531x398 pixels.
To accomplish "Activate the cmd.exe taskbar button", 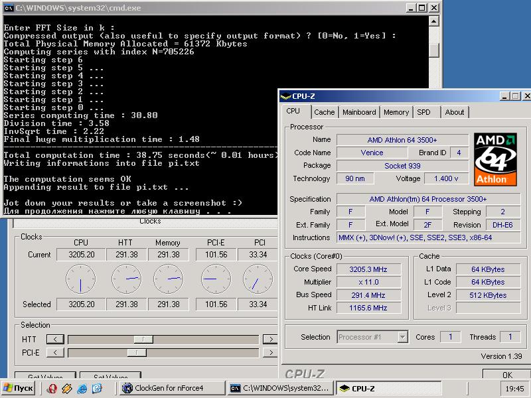I will pyautogui.click(x=280, y=388).
